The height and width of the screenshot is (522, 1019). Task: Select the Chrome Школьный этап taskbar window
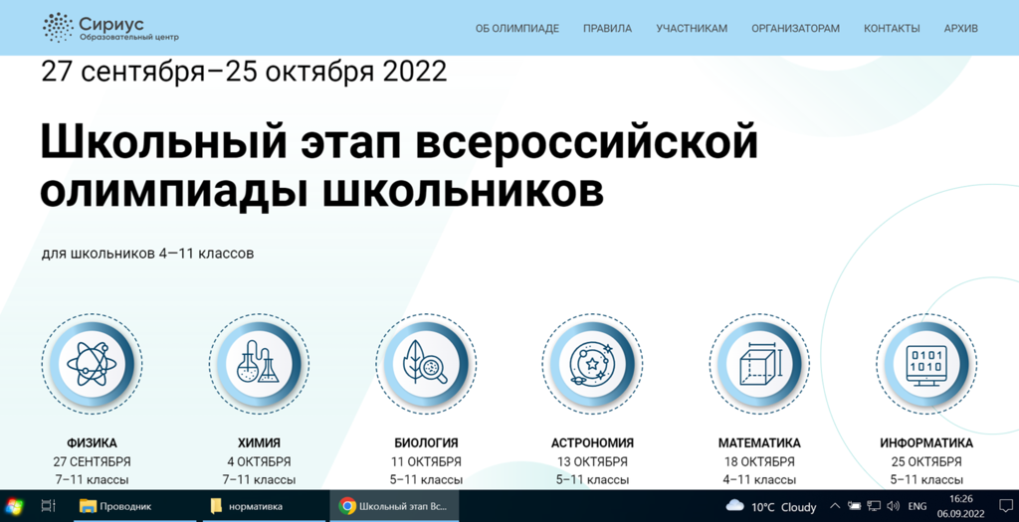(x=394, y=506)
